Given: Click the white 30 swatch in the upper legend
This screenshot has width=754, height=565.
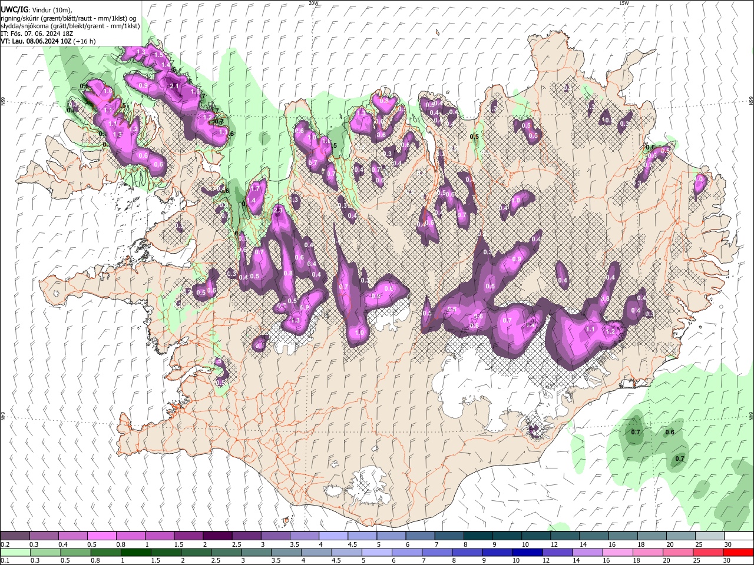Looking at the screenshot, I should click(x=738, y=536).
